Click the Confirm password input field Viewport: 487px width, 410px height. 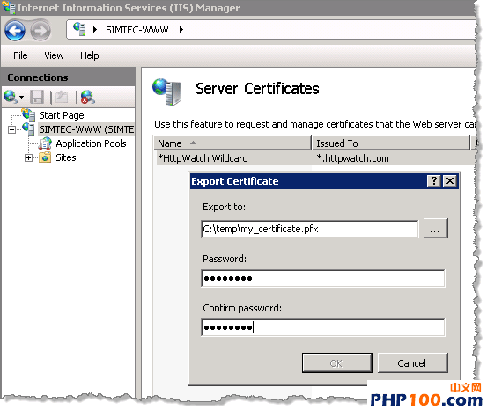322,327
